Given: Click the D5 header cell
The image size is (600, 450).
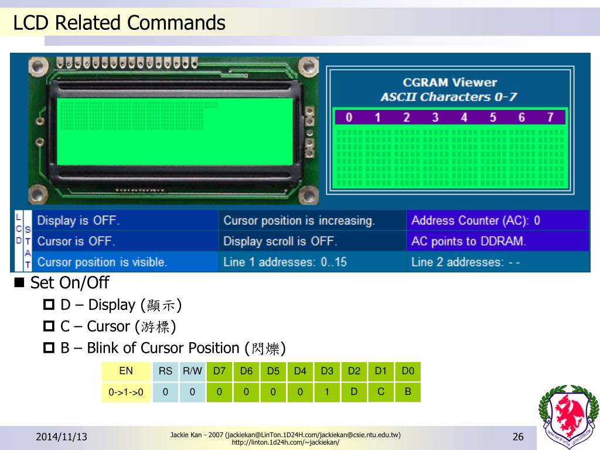Looking at the screenshot, I should pos(273,371).
